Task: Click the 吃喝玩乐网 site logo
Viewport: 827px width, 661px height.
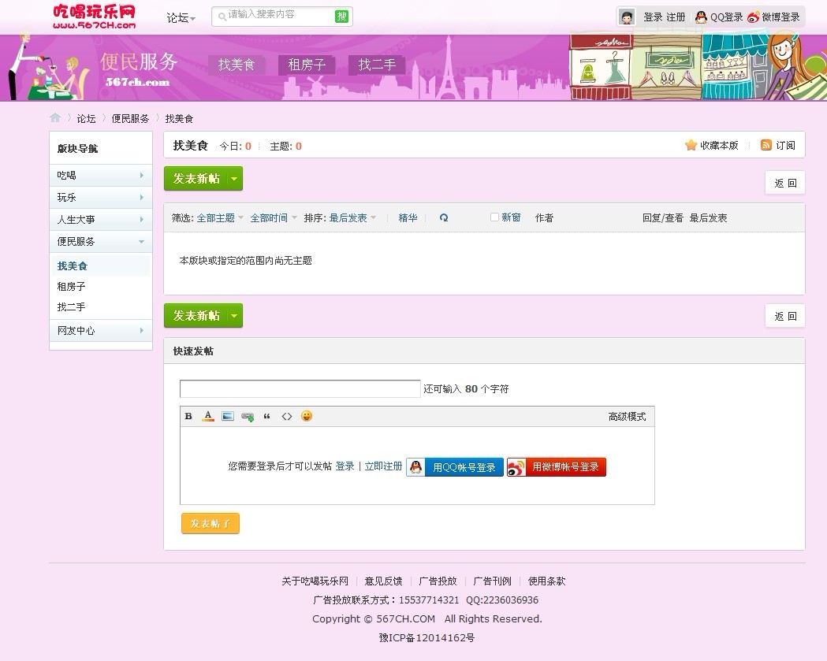Action: click(94, 17)
